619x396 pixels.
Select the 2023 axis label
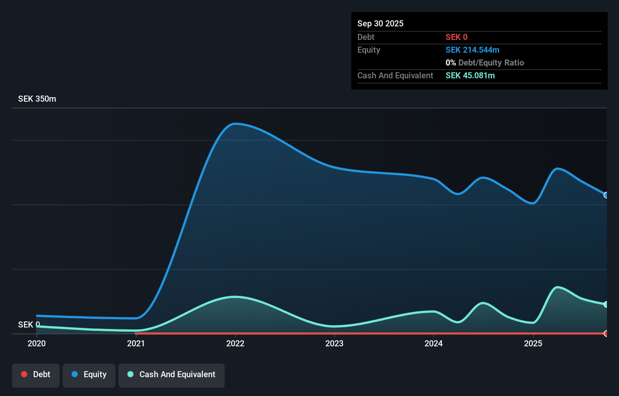pos(335,343)
